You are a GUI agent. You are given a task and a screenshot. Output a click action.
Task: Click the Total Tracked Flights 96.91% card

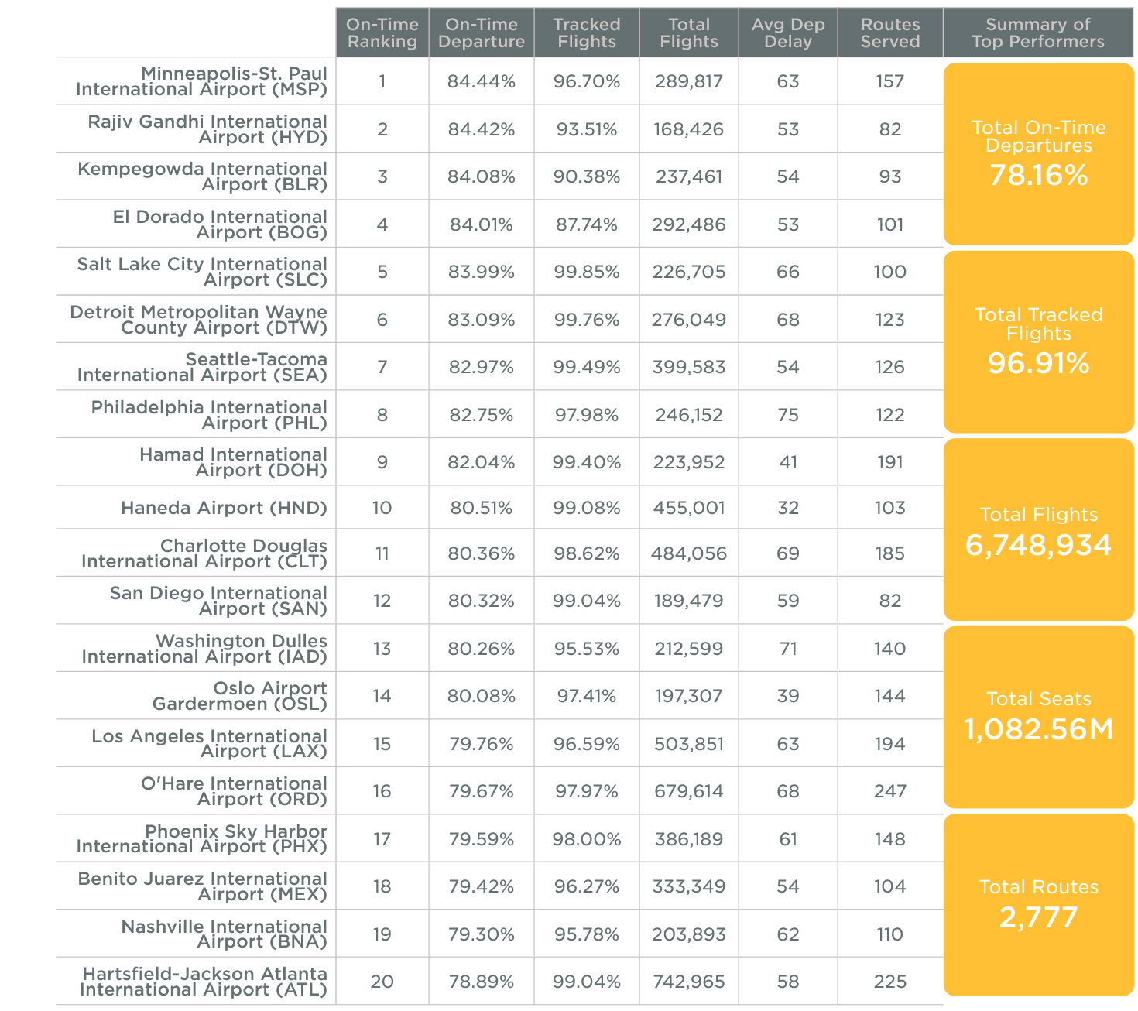click(1038, 341)
